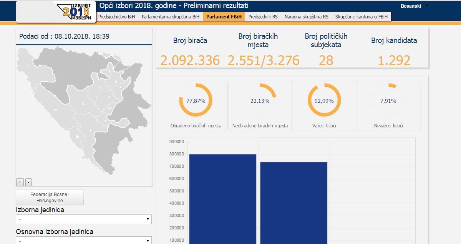Select electoral unit 10 on the map

77,137
